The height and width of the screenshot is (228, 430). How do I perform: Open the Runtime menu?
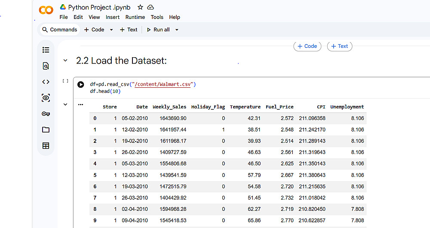135,17
